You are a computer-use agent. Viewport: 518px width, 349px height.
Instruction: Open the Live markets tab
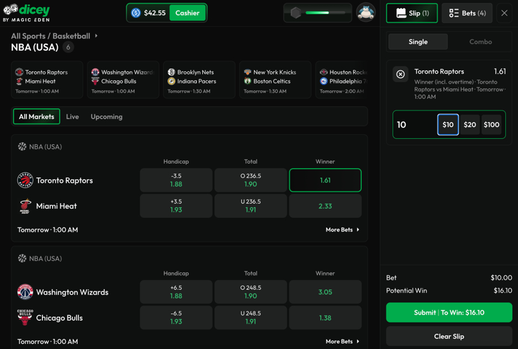point(72,116)
